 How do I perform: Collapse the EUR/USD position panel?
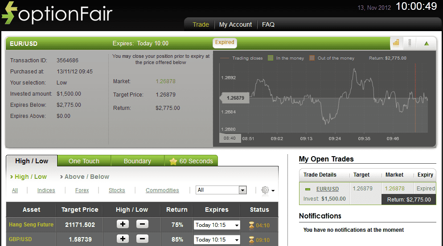427,44
